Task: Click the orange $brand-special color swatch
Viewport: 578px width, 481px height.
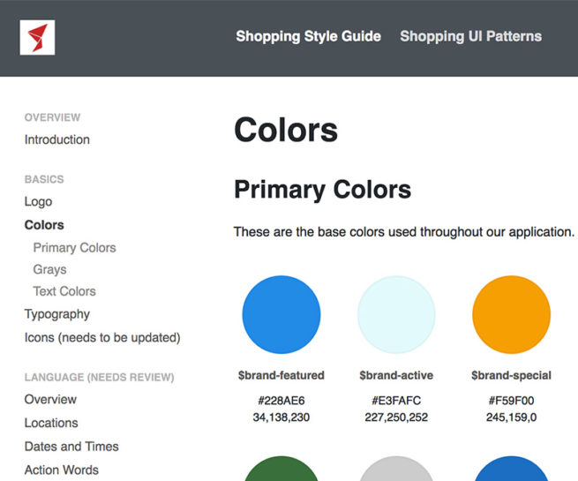Action: click(511, 315)
